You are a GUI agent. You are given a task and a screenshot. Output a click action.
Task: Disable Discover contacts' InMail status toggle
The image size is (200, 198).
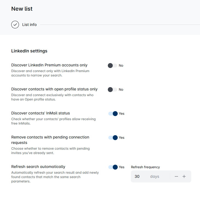[113, 114]
